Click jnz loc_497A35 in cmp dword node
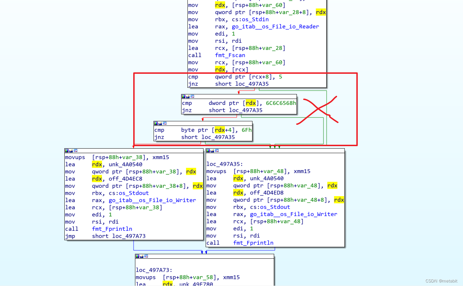 pos(222,110)
